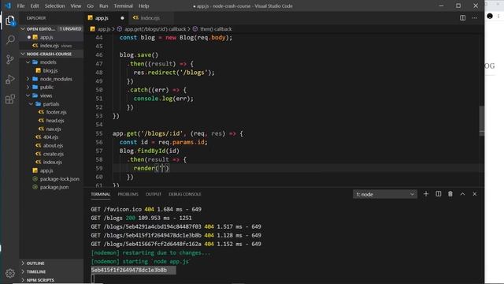Open the View menu
Viewport: 504px width, 284px height.
click(76, 6)
